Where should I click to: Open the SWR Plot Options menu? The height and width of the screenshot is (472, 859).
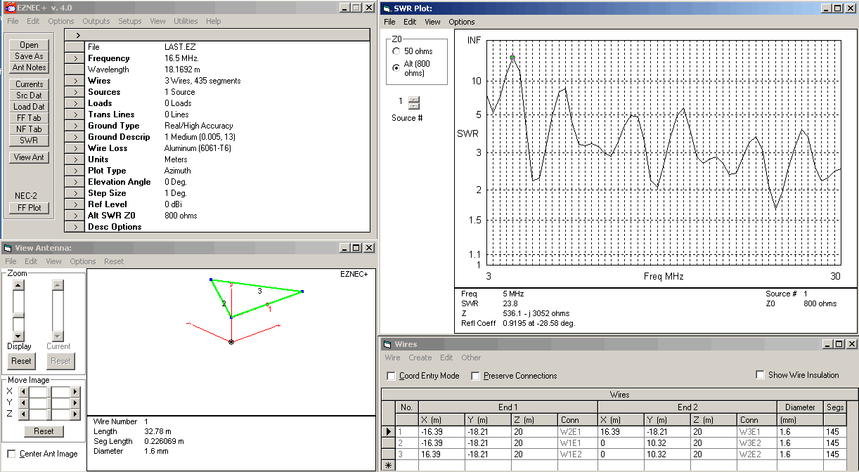tap(462, 22)
